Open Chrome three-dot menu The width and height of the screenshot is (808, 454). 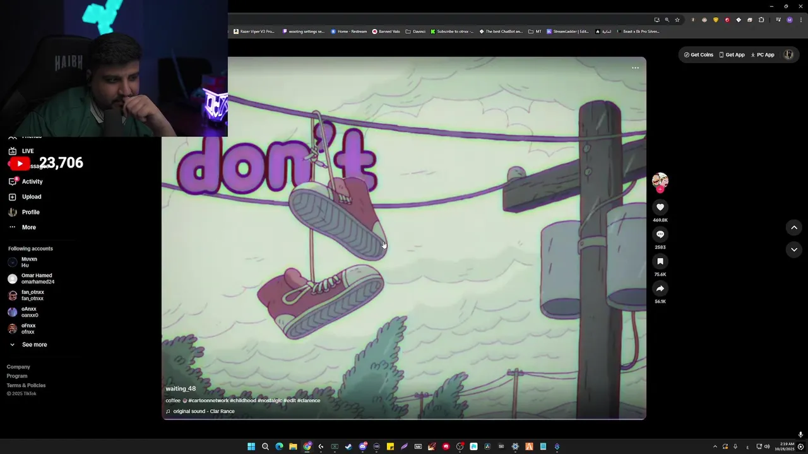click(801, 20)
